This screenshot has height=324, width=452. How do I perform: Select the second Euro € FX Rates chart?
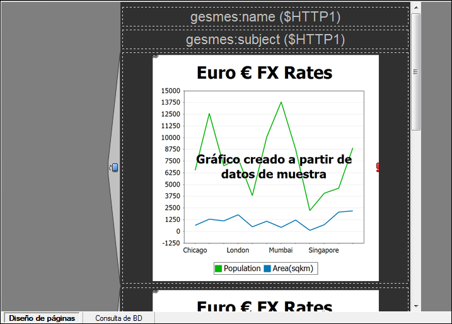click(x=265, y=301)
